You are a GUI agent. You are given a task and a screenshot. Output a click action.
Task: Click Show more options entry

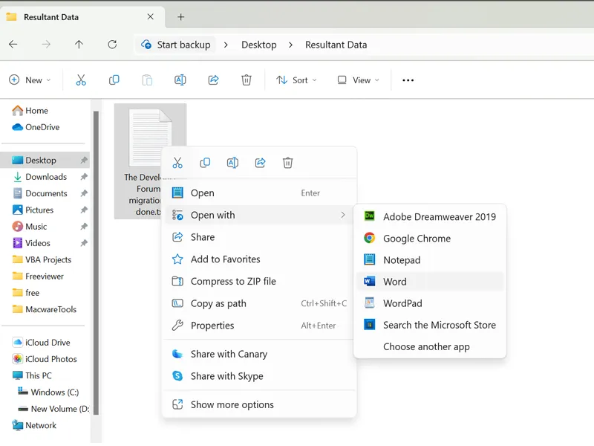tap(232, 404)
